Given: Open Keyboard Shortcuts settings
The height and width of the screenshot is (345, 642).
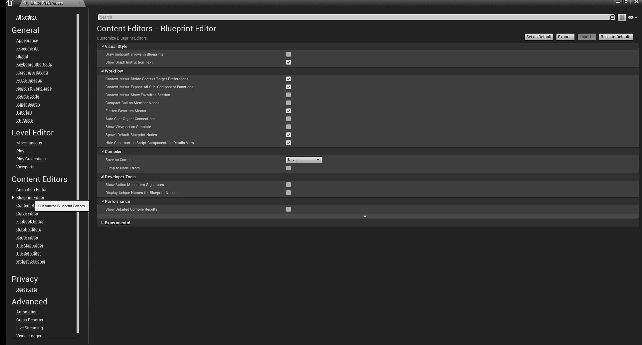Looking at the screenshot, I should pos(34,65).
